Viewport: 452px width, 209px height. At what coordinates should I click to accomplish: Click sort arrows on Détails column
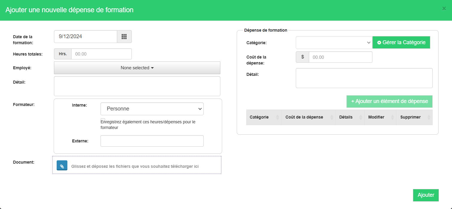pyautogui.click(x=361, y=117)
